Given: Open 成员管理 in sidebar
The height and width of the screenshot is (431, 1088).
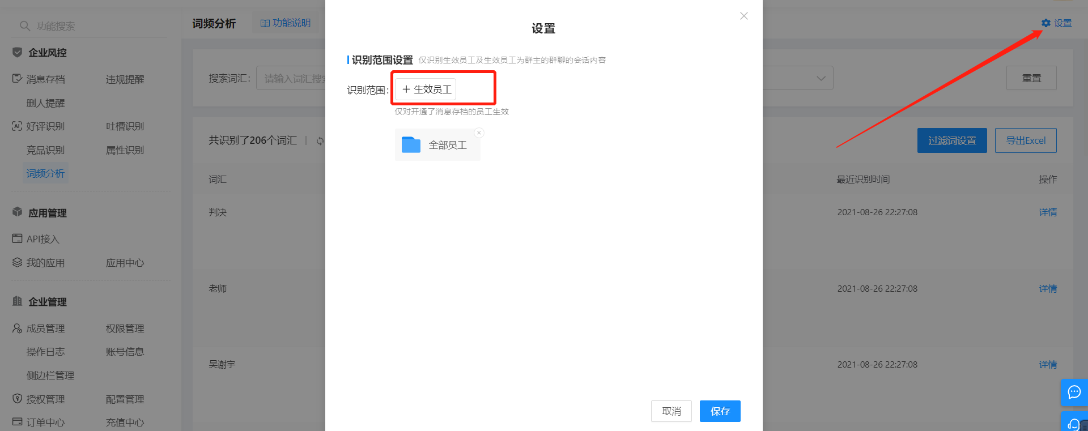Looking at the screenshot, I should click(45, 328).
